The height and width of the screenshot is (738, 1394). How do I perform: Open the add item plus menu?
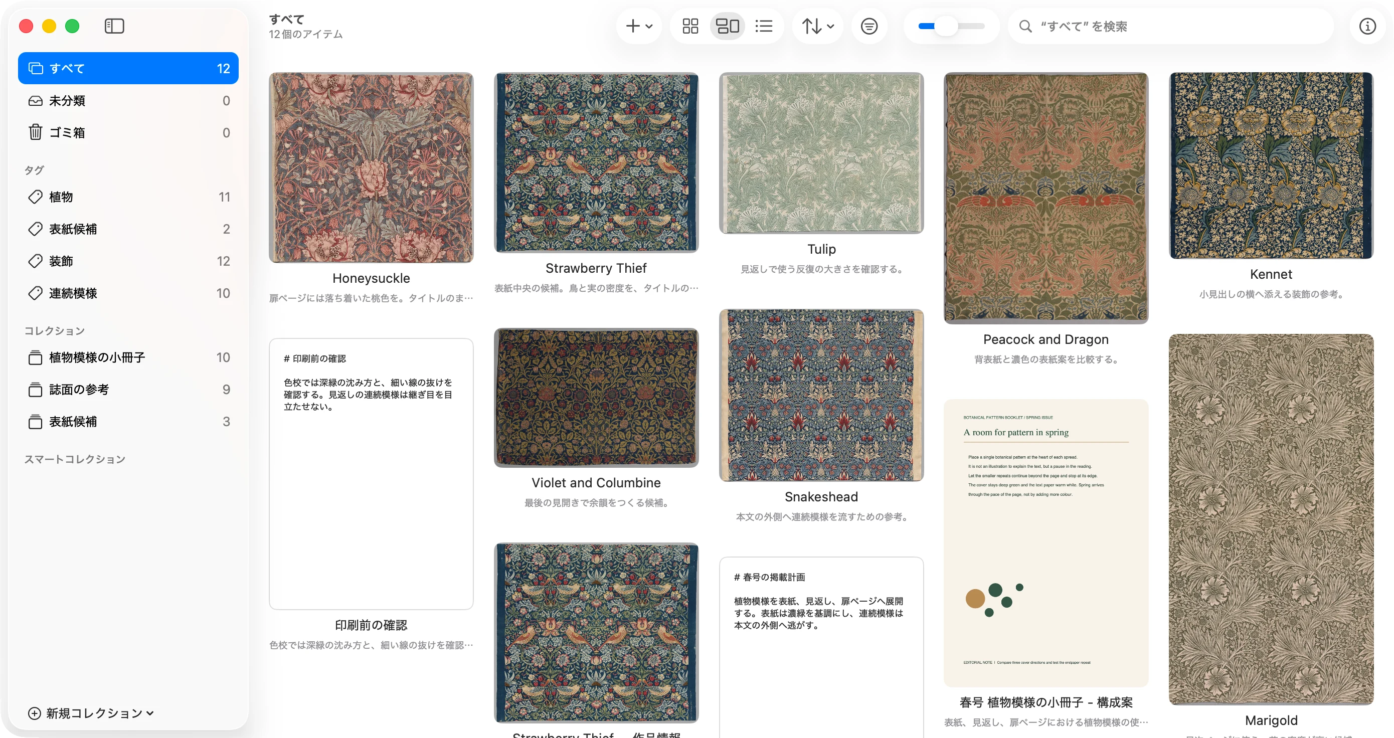point(639,26)
